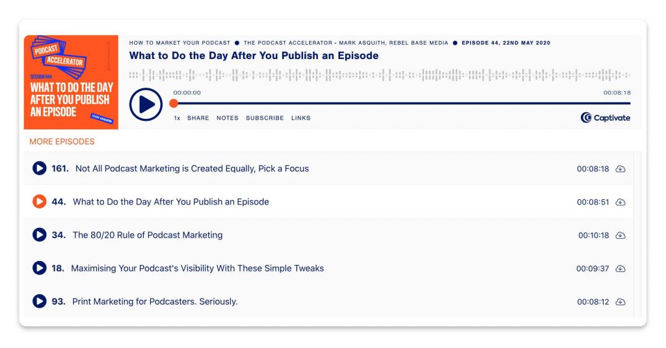Select title Maximising Your Podcast's Visibility With These Simple Tweaks

coord(198,268)
